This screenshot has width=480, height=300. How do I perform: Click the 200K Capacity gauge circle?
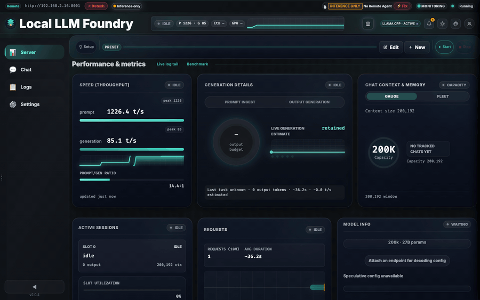tap(383, 152)
